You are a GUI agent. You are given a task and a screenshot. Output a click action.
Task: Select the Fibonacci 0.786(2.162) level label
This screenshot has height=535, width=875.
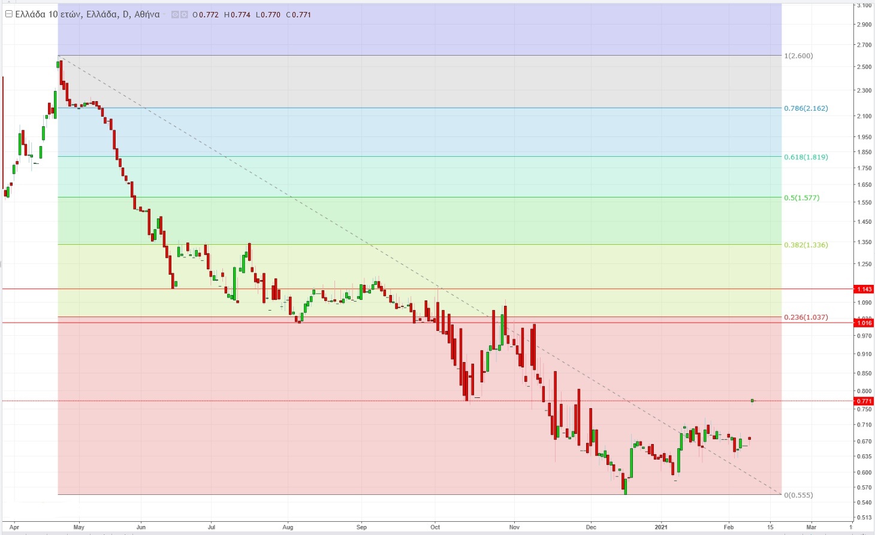pyautogui.click(x=805, y=108)
